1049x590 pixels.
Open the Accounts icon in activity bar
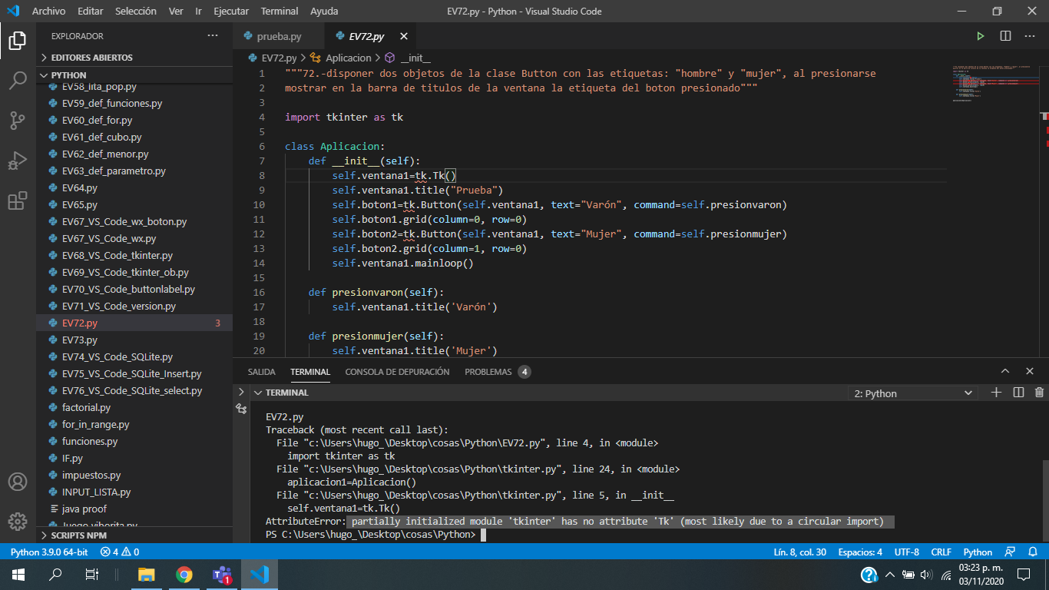coord(18,482)
